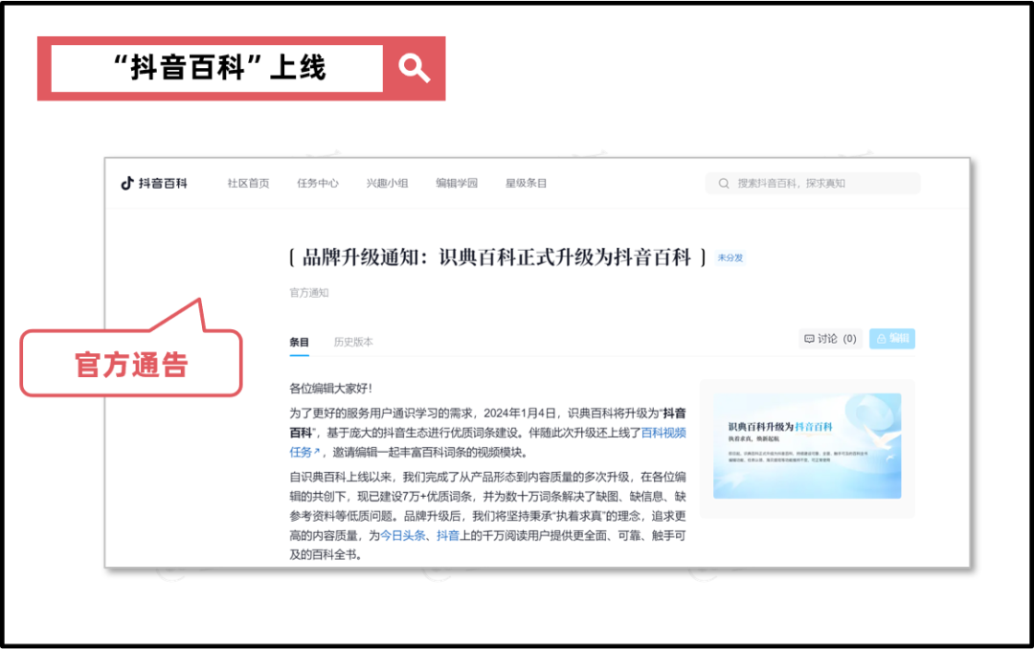
Task: Click the red magnifier search icon
Action: (x=415, y=68)
